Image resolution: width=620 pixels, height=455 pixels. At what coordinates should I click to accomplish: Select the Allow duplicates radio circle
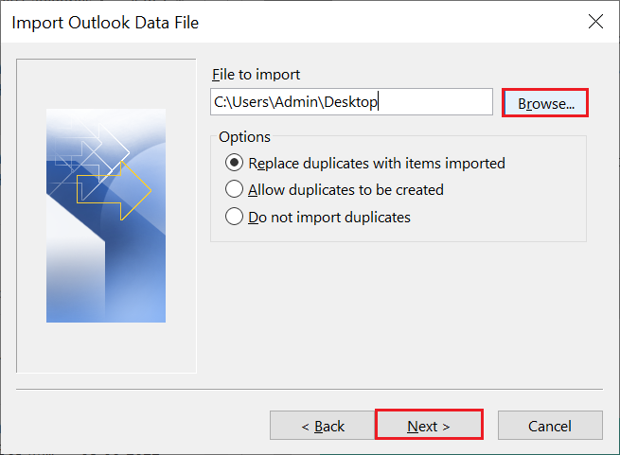pos(234,189)
